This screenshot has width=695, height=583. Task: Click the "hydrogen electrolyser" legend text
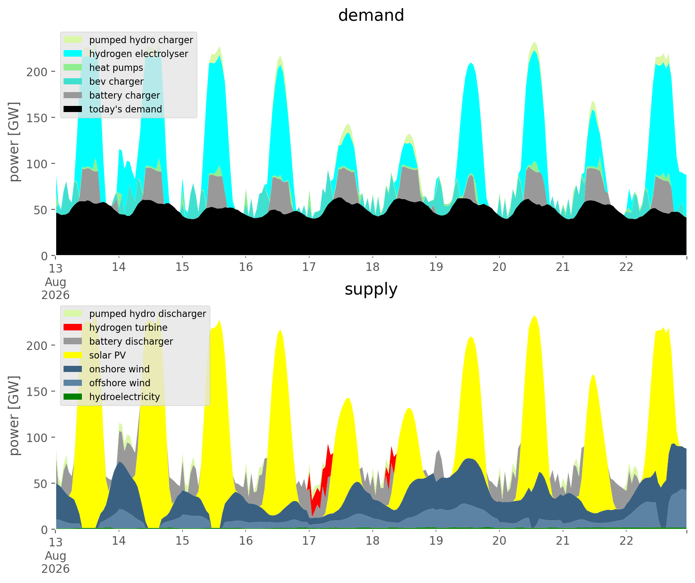coord(139,54)
